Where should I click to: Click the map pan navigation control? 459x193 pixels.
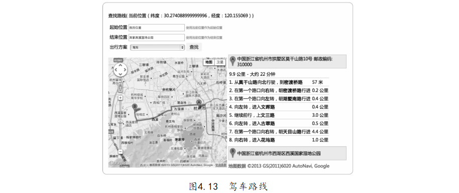(120, 70)
